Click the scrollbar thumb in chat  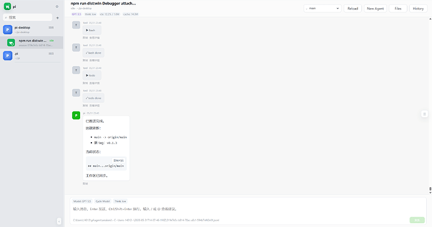[x=430, y=189]
